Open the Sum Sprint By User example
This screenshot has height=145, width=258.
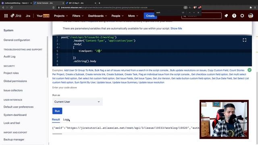(x=85, y=82)
